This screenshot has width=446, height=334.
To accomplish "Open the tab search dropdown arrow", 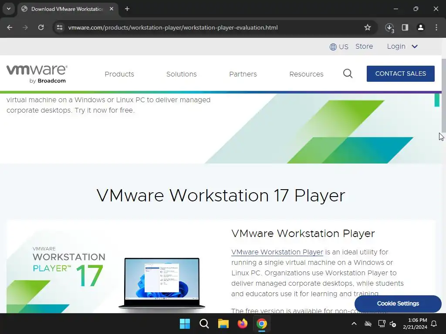I will pos(9,9).
